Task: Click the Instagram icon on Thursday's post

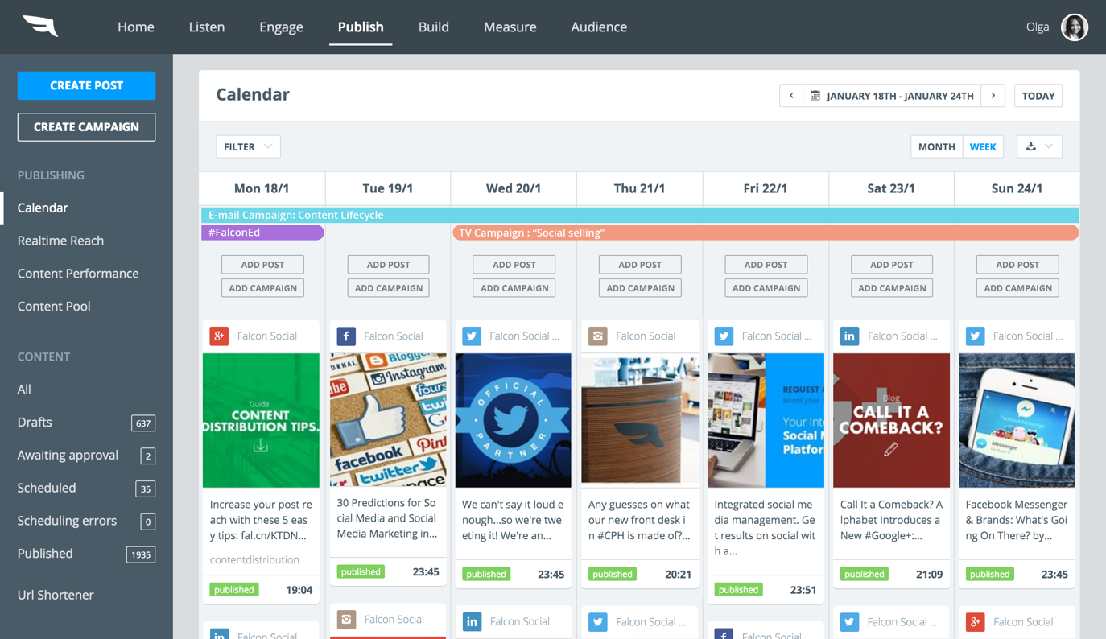Action: [x=597, y=336]
